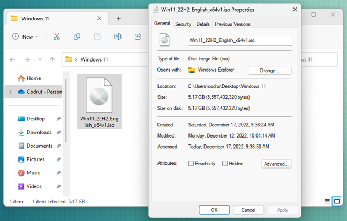Open Documents in quick access
Viewport: 347px width, 221px height.
pos(35,146)
